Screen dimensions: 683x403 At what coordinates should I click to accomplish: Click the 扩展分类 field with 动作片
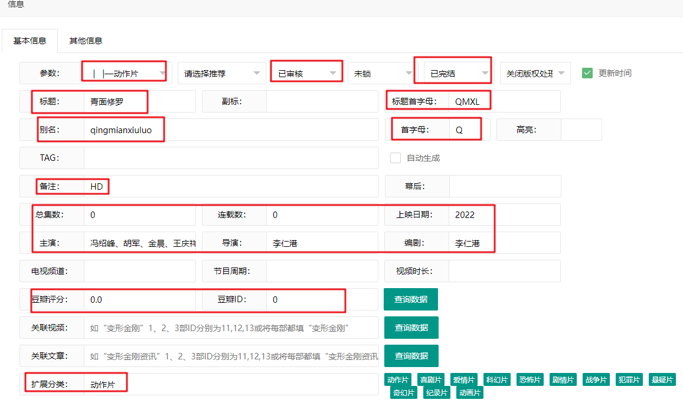[x=231, y=384]
